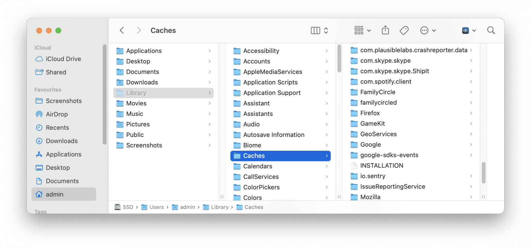Open the Share menu in the toolbar
This screenshot has width=531, height=249.
(385, 30)
